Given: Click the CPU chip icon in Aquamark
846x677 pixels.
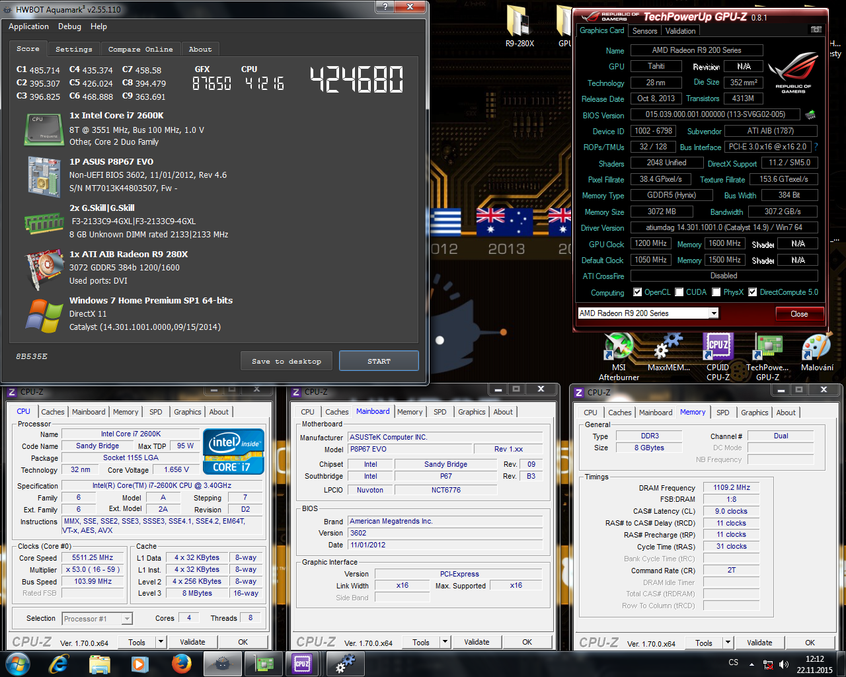Looking at the screenshot, I should coord(44,129).
